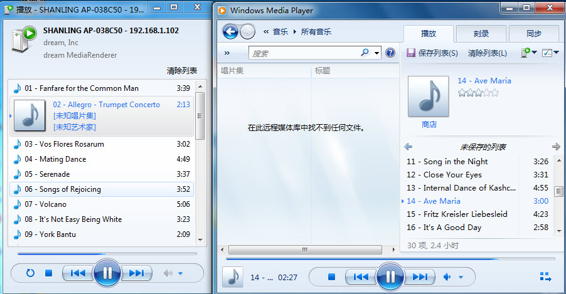Switch to the 刻录 tab

coord(481,34)
